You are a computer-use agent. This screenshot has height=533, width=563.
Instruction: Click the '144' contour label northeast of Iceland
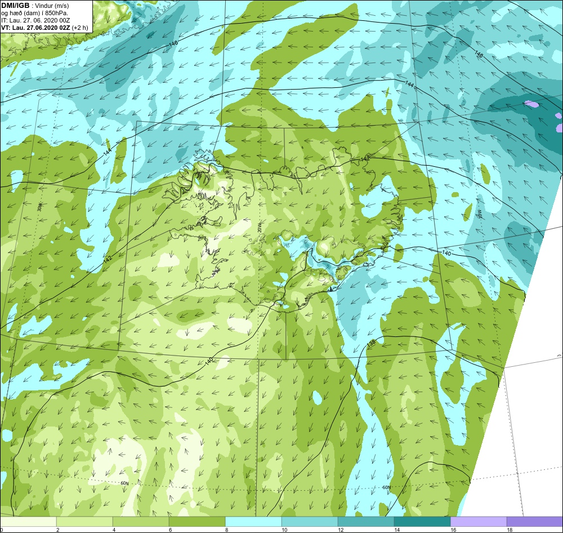click(x=409, y=84)
